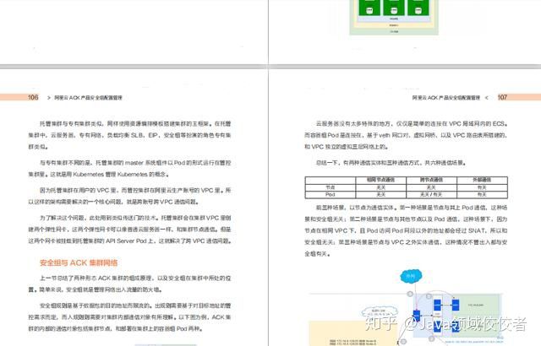Click the 外部通信 table header
Viewport: 541px width, 346px height.
[x=482, y=180]
